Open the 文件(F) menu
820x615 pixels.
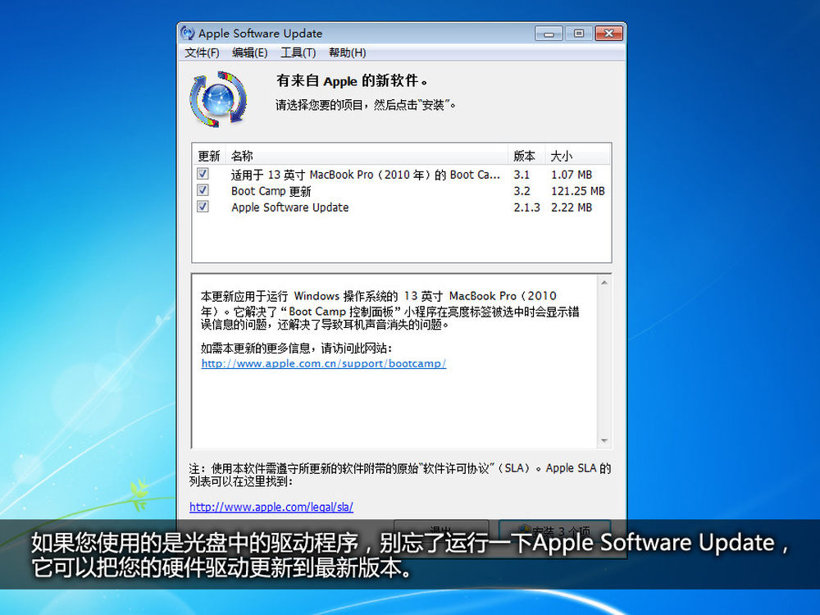[x=202, y=52]
